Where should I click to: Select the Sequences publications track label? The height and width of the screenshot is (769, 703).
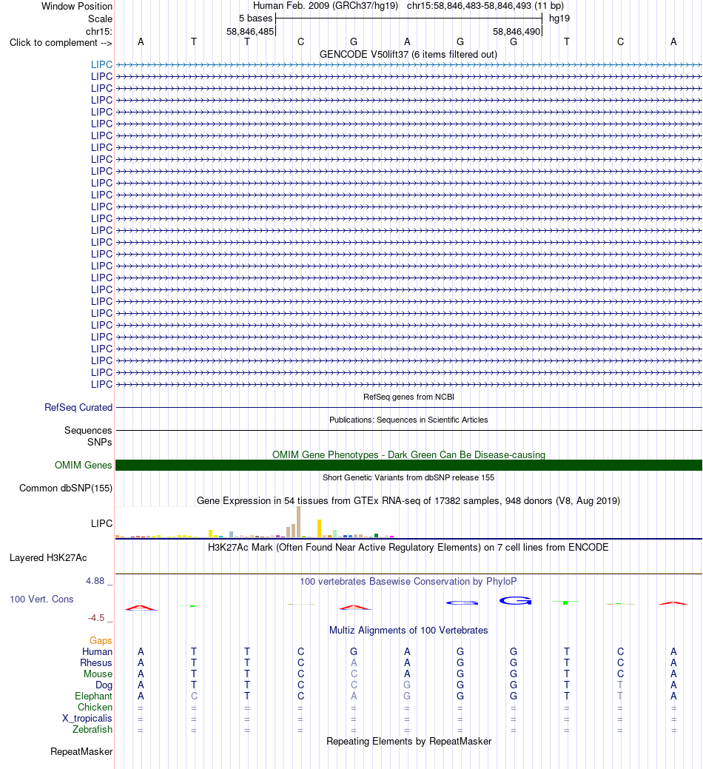(x=88, y=431)
